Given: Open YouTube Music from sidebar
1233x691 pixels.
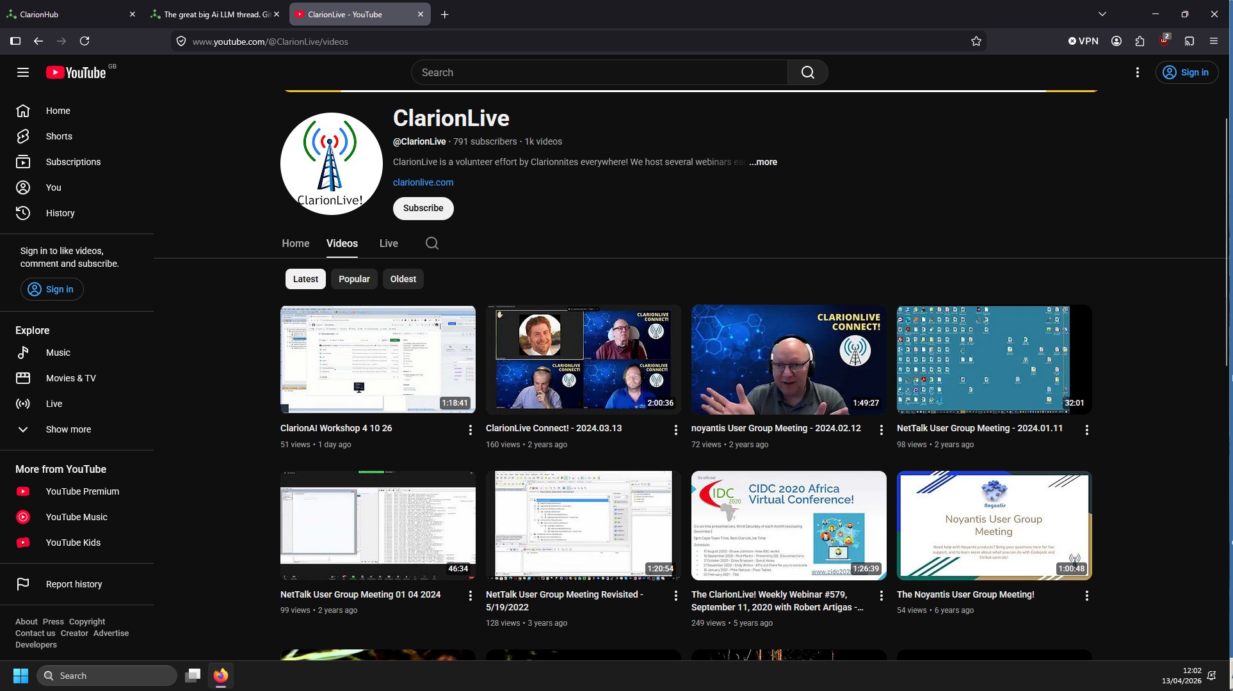Looking at the screenshot, I should point(77,517).
